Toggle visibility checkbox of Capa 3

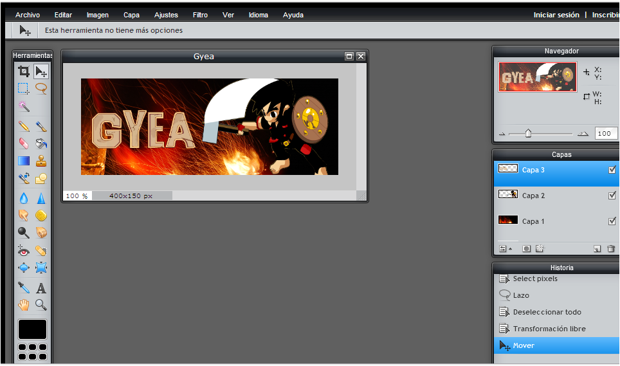coord(612,170)
